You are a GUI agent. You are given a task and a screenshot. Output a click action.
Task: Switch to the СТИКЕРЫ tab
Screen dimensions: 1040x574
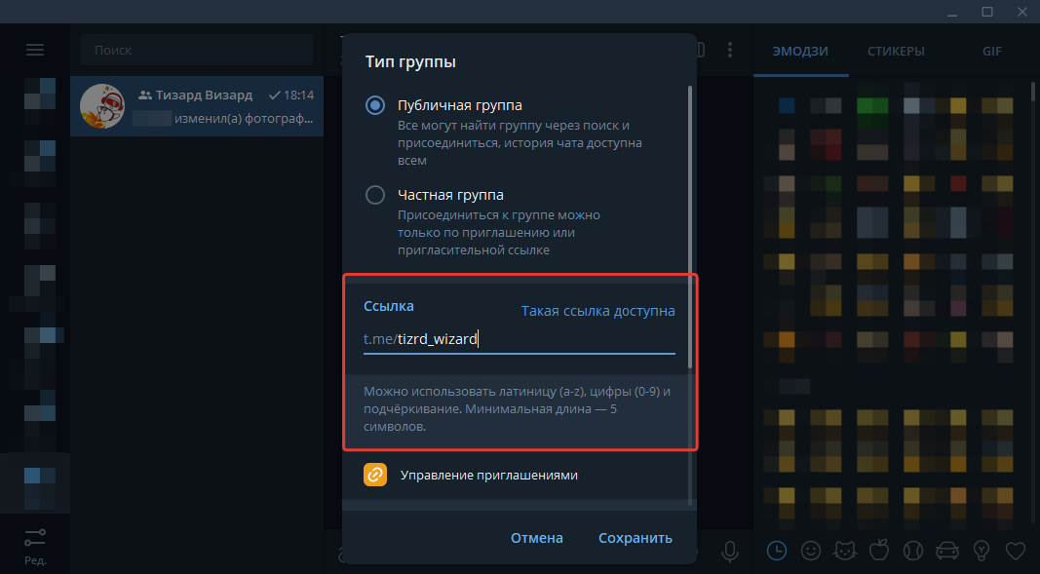point(896,51)
